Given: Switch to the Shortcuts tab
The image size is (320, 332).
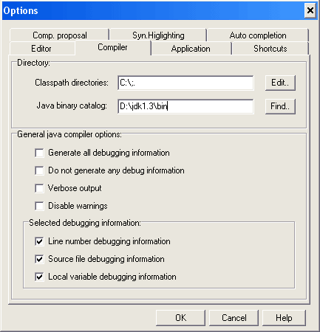Looking at the screenshot, I should [x=270, y=49].
